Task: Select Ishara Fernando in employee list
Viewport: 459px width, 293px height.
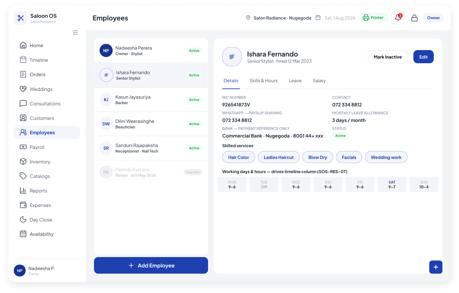Action: (x=151, y=75)
